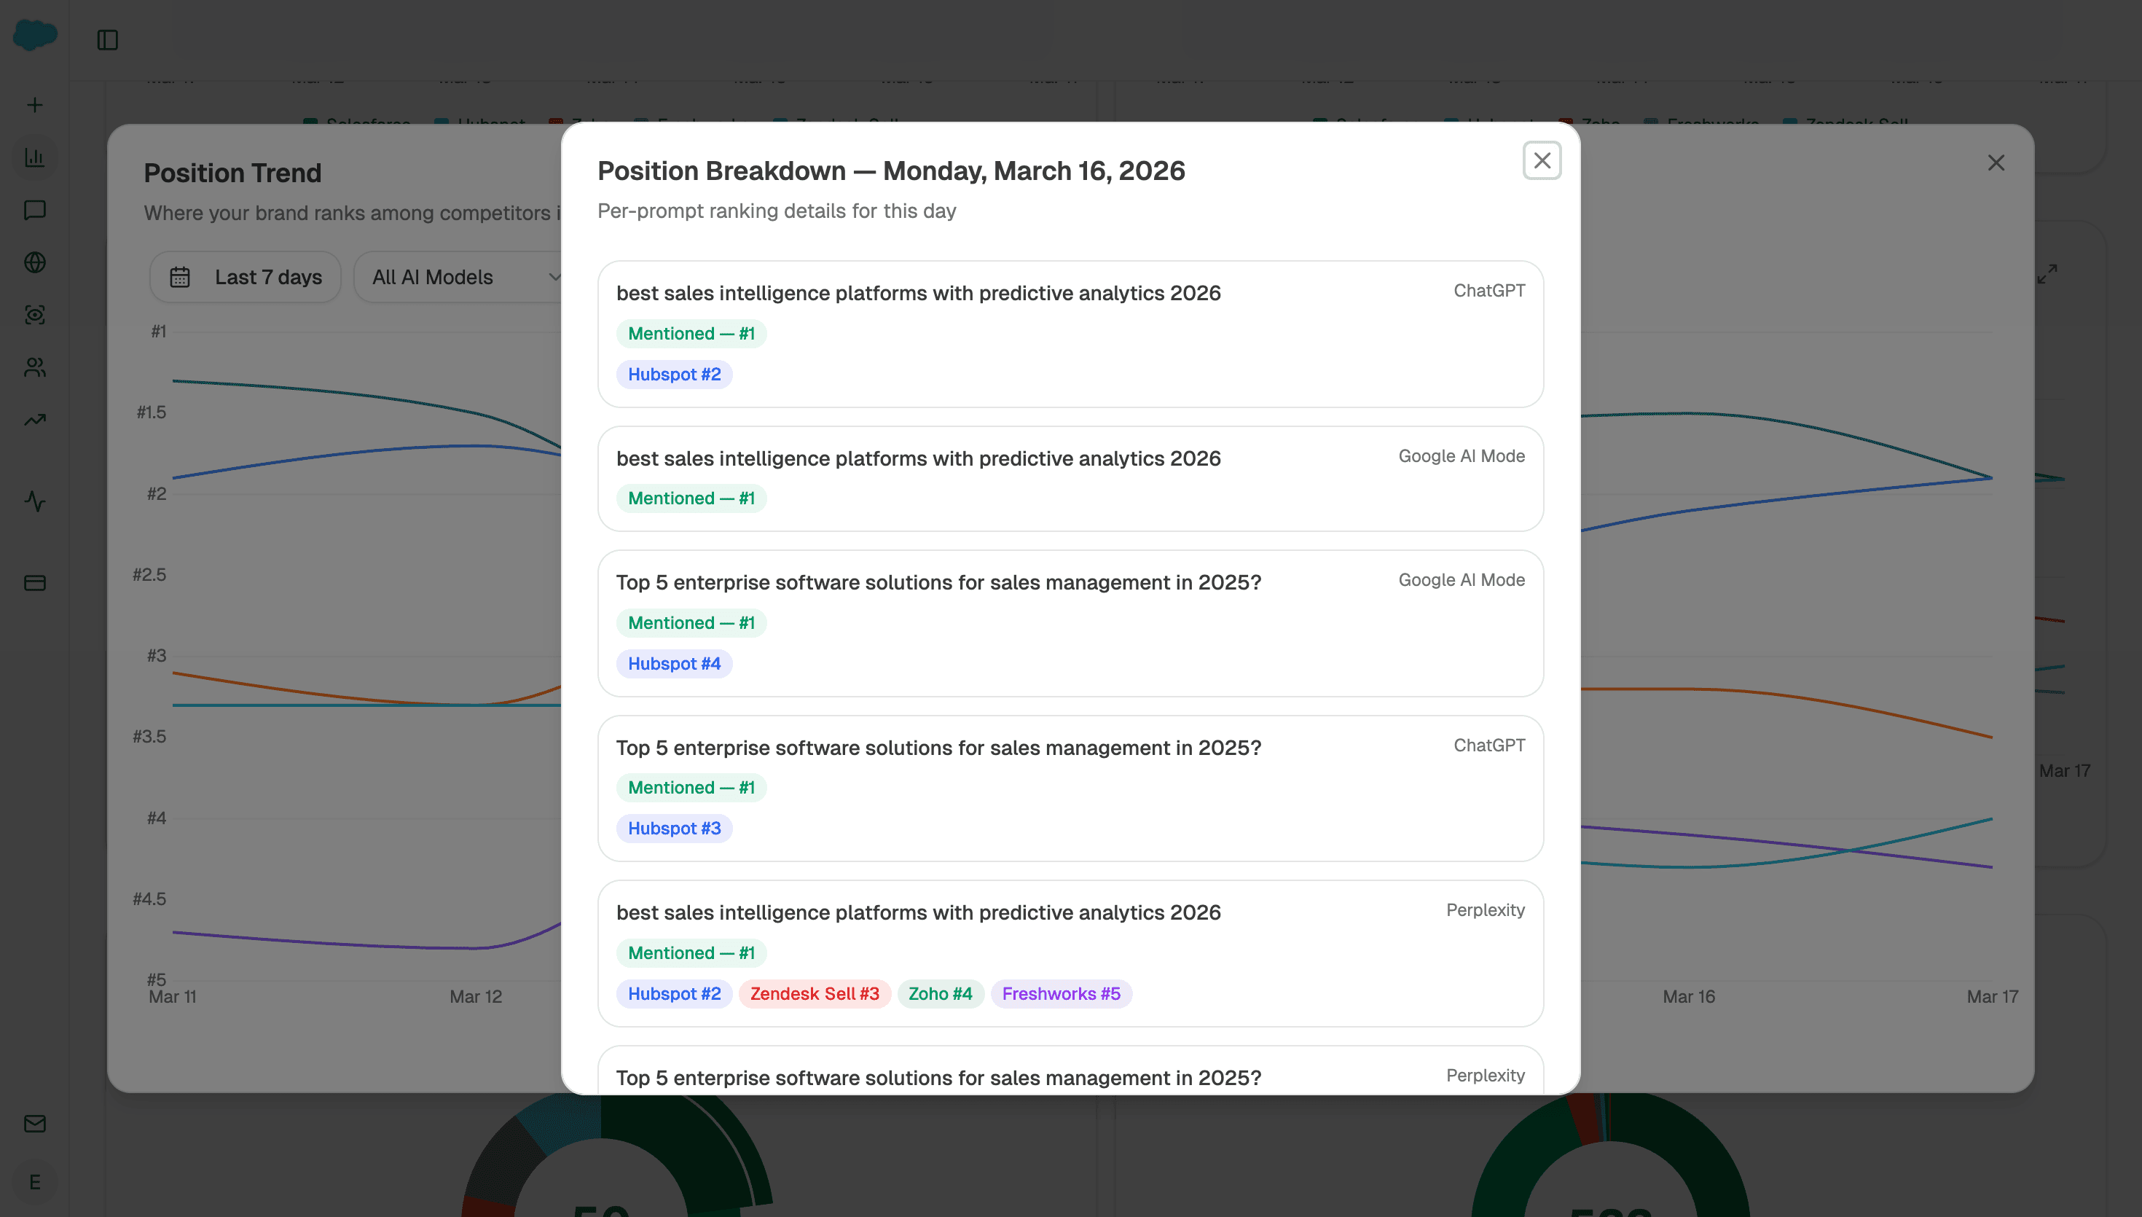Close the Position Trend panel
The height and width of the screenshot is (1217, 2142).
click(x=1996, y=163)
